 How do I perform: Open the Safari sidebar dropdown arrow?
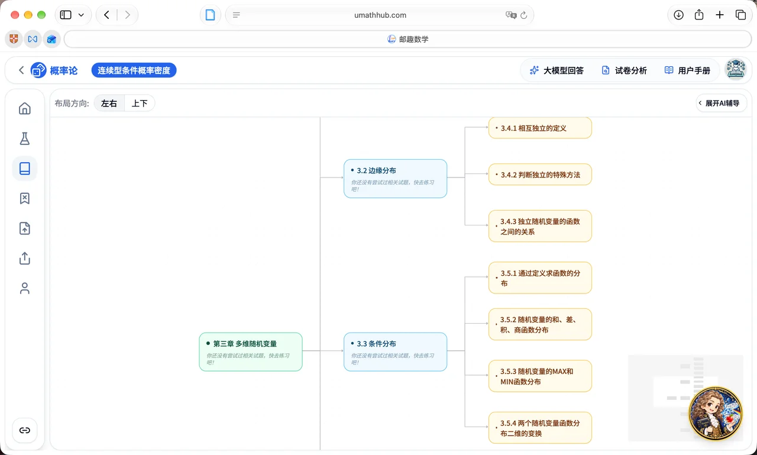click(81, 15)
